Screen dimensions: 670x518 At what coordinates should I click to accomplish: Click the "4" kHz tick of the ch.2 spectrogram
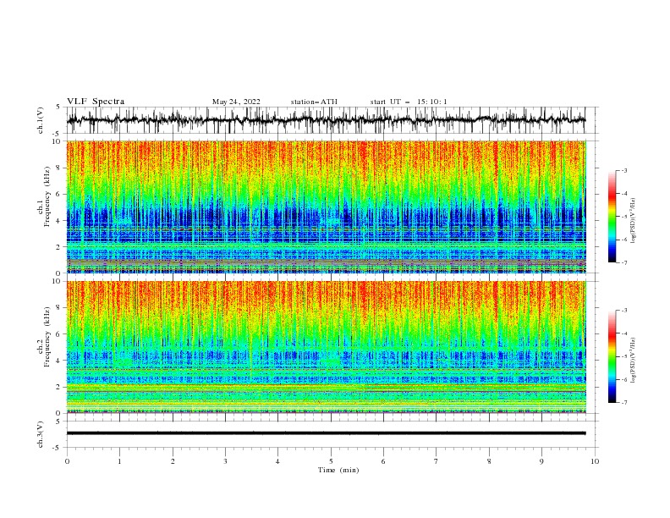(59, 361)
